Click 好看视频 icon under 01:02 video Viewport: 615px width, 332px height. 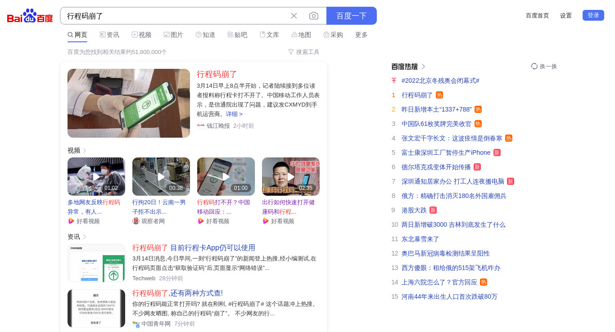tap(71, 221)
